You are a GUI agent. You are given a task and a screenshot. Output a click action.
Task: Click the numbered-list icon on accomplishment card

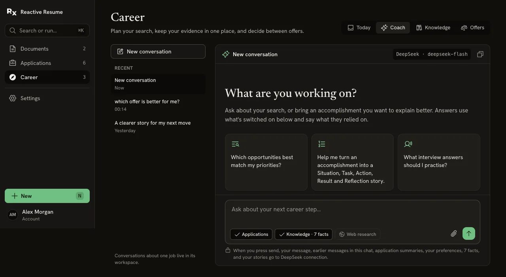tap(322, 144)
